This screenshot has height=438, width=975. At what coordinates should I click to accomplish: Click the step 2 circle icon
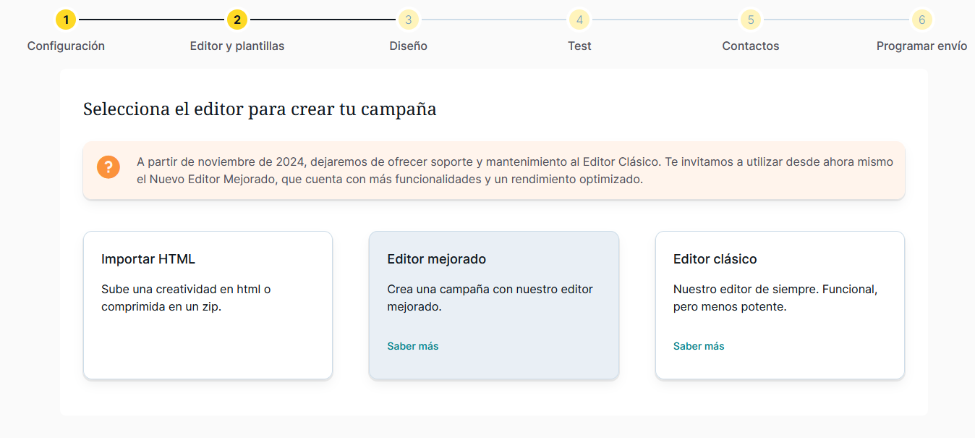point(237,20)
